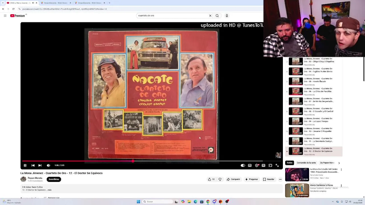Screen dimensions: 365x205
Task: Skip to next track in player
Action: (40, 165)
